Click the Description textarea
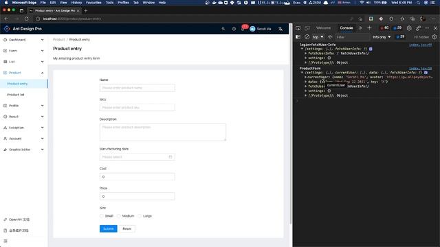Viewport: 440px width, 247px height. (x=163, y=132)
